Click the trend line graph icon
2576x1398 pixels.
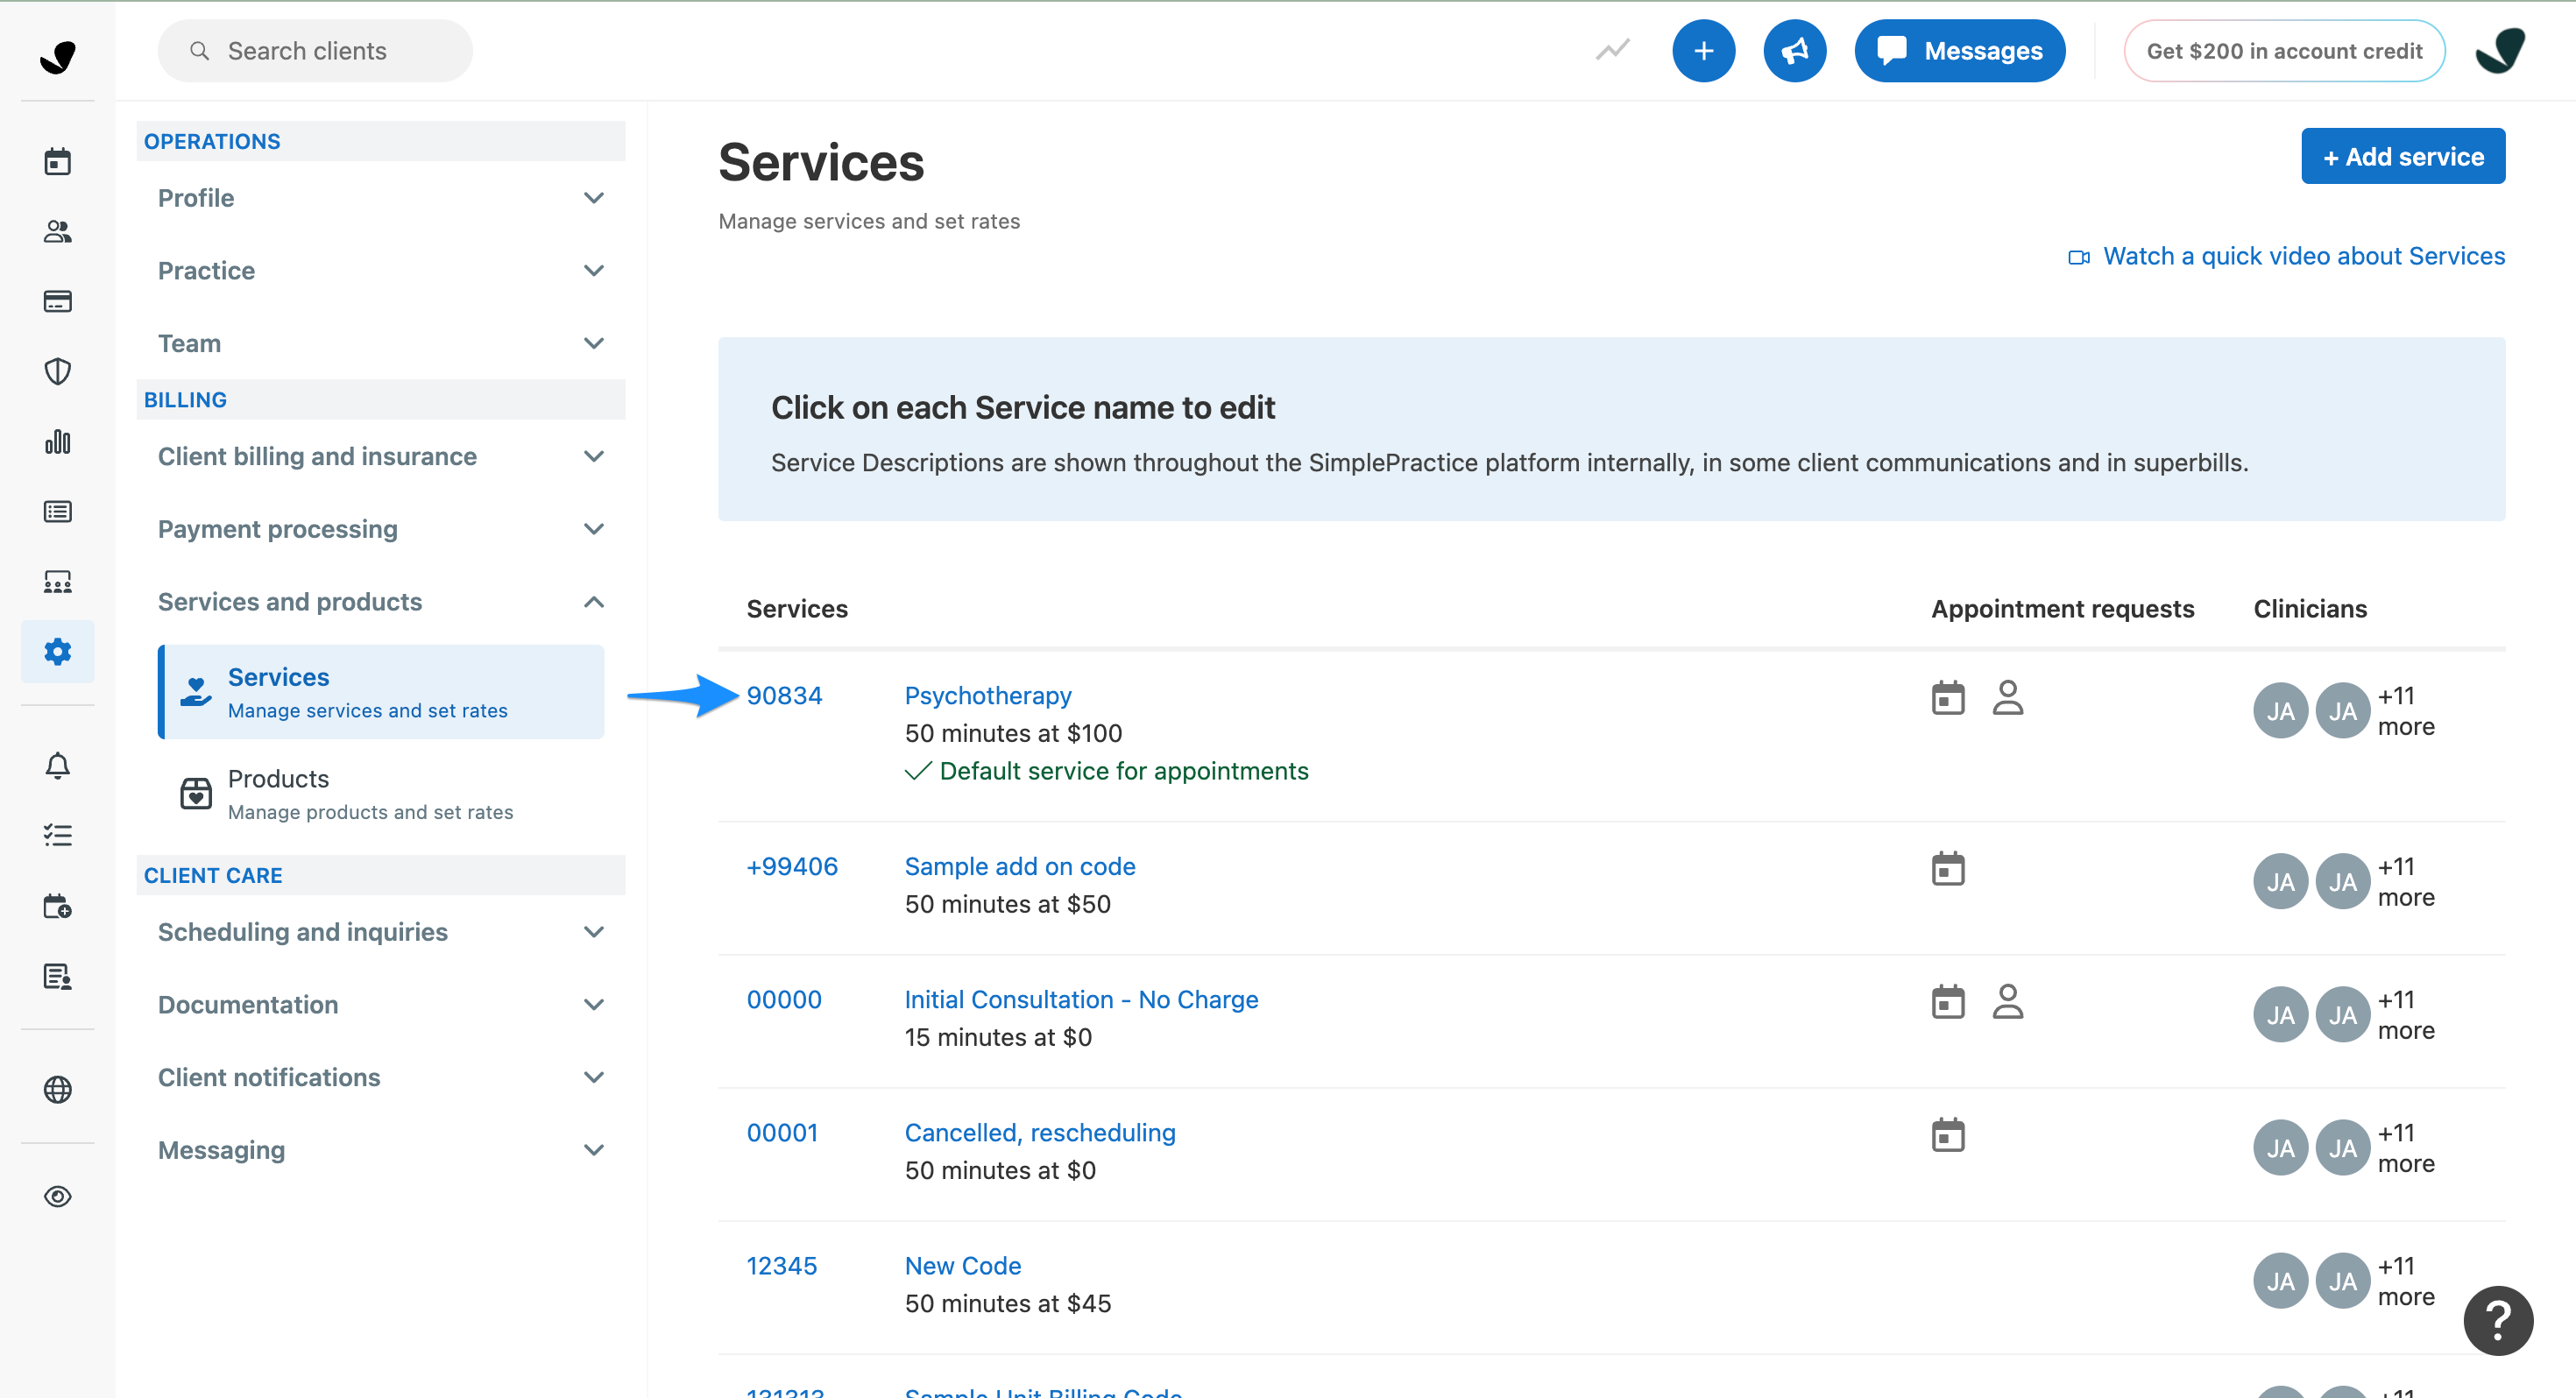pos(1612,50)
